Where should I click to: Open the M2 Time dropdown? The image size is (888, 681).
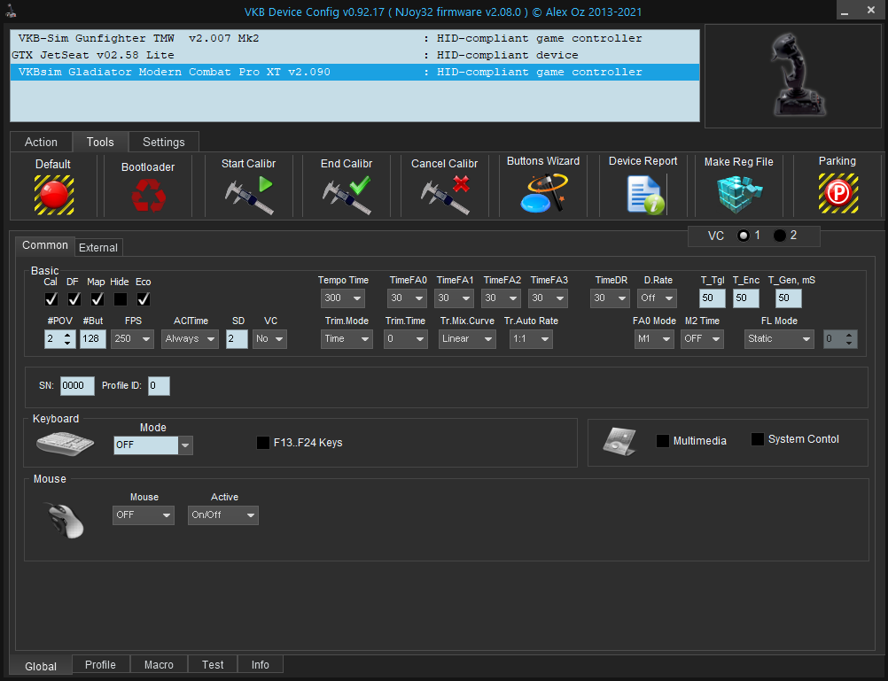(x=702, y=339)
